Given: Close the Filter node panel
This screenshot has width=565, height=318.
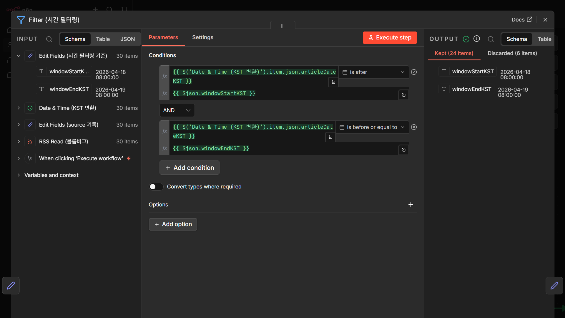Looking at the screenshot, I should click(545, 20).
